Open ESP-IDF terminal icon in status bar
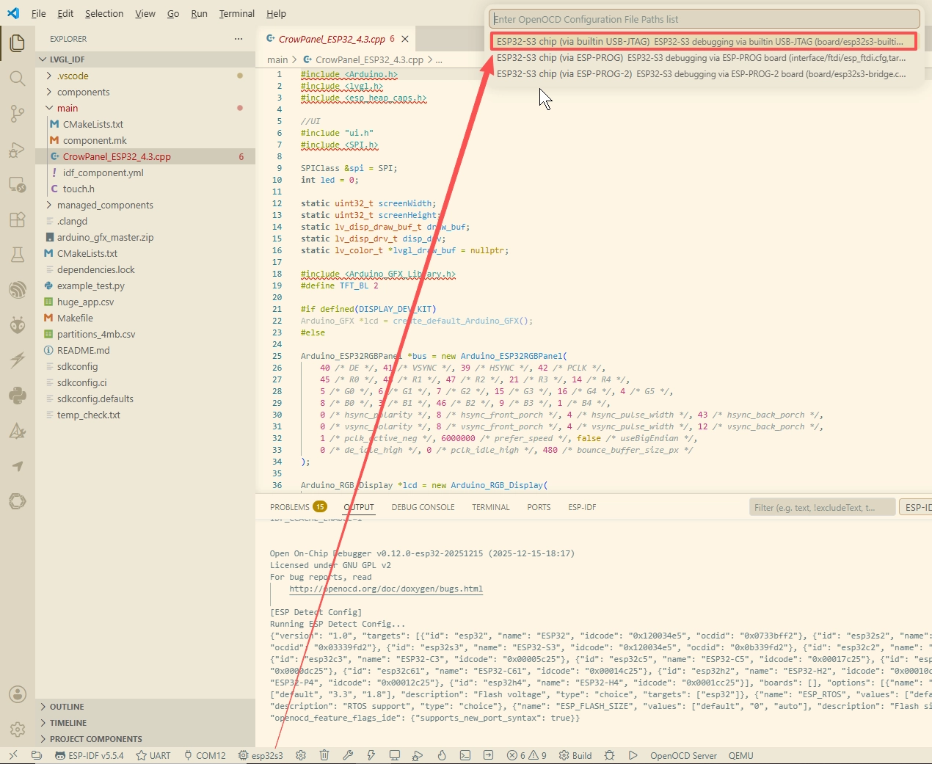This screenshot has height=764, width=932. pos(465,755)
